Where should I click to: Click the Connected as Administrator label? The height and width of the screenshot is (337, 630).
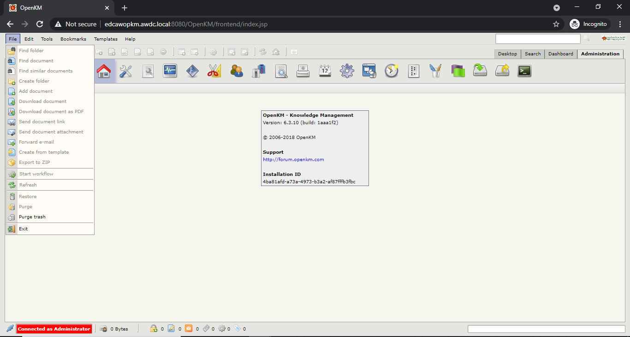(54, 329)
